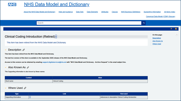This screenshot has width=181, height=101.
Task: Open Canonical Data Model (CDM) Glossary
Action: tap(160, 17)
